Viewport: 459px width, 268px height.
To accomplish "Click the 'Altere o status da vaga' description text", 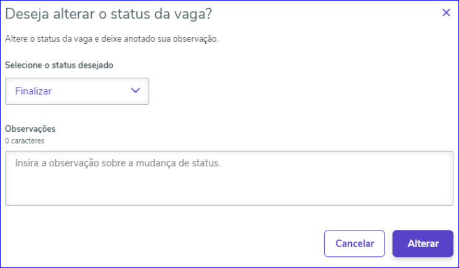I will pos(112,39).
